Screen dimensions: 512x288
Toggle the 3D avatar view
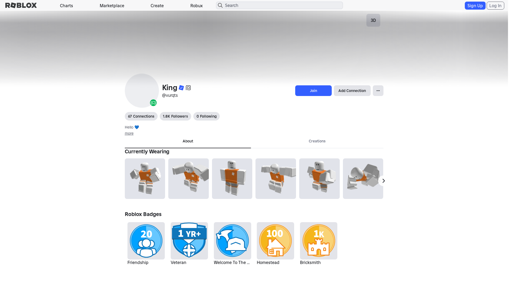[x=373, y=20]
